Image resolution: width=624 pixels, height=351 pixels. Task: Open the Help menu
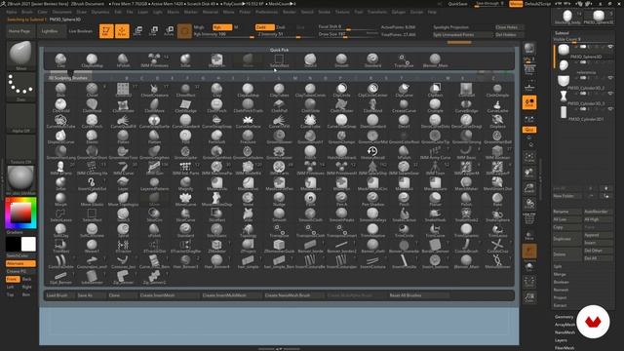point(432,12)
